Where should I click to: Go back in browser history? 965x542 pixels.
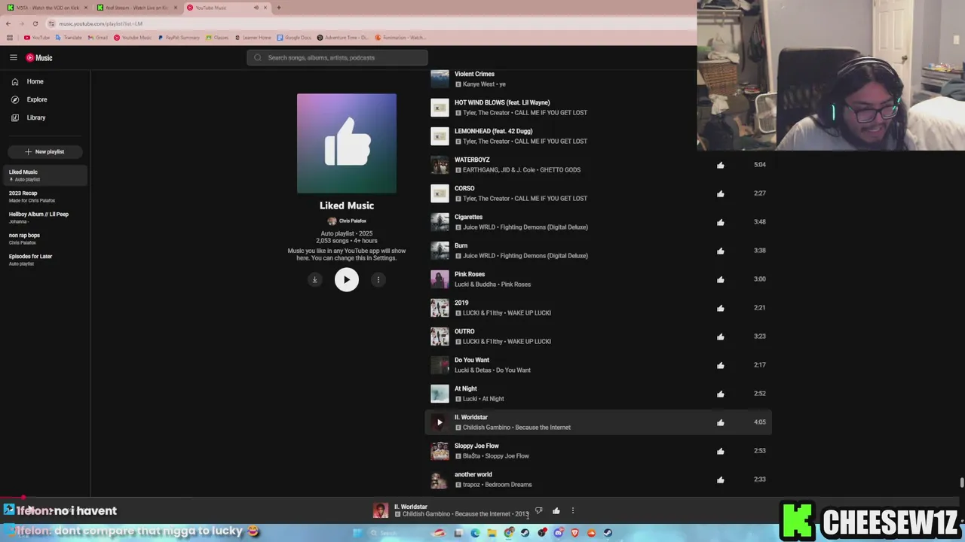tap(8, 23)
